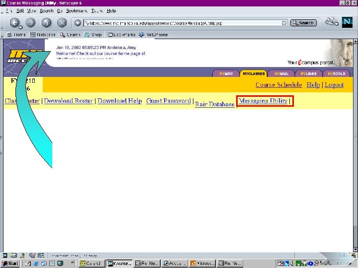Click the first Quick Launch icon in the taskbar
Image resolution: width=358 pixels, height=268 pixels.
(x=28, y=264)
